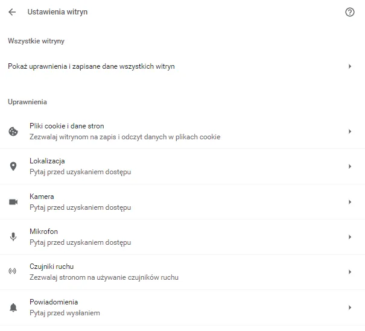Expand the Kamera row arrow
The image size is (365, 331).
pyautogui.click(x=350, y=202)
